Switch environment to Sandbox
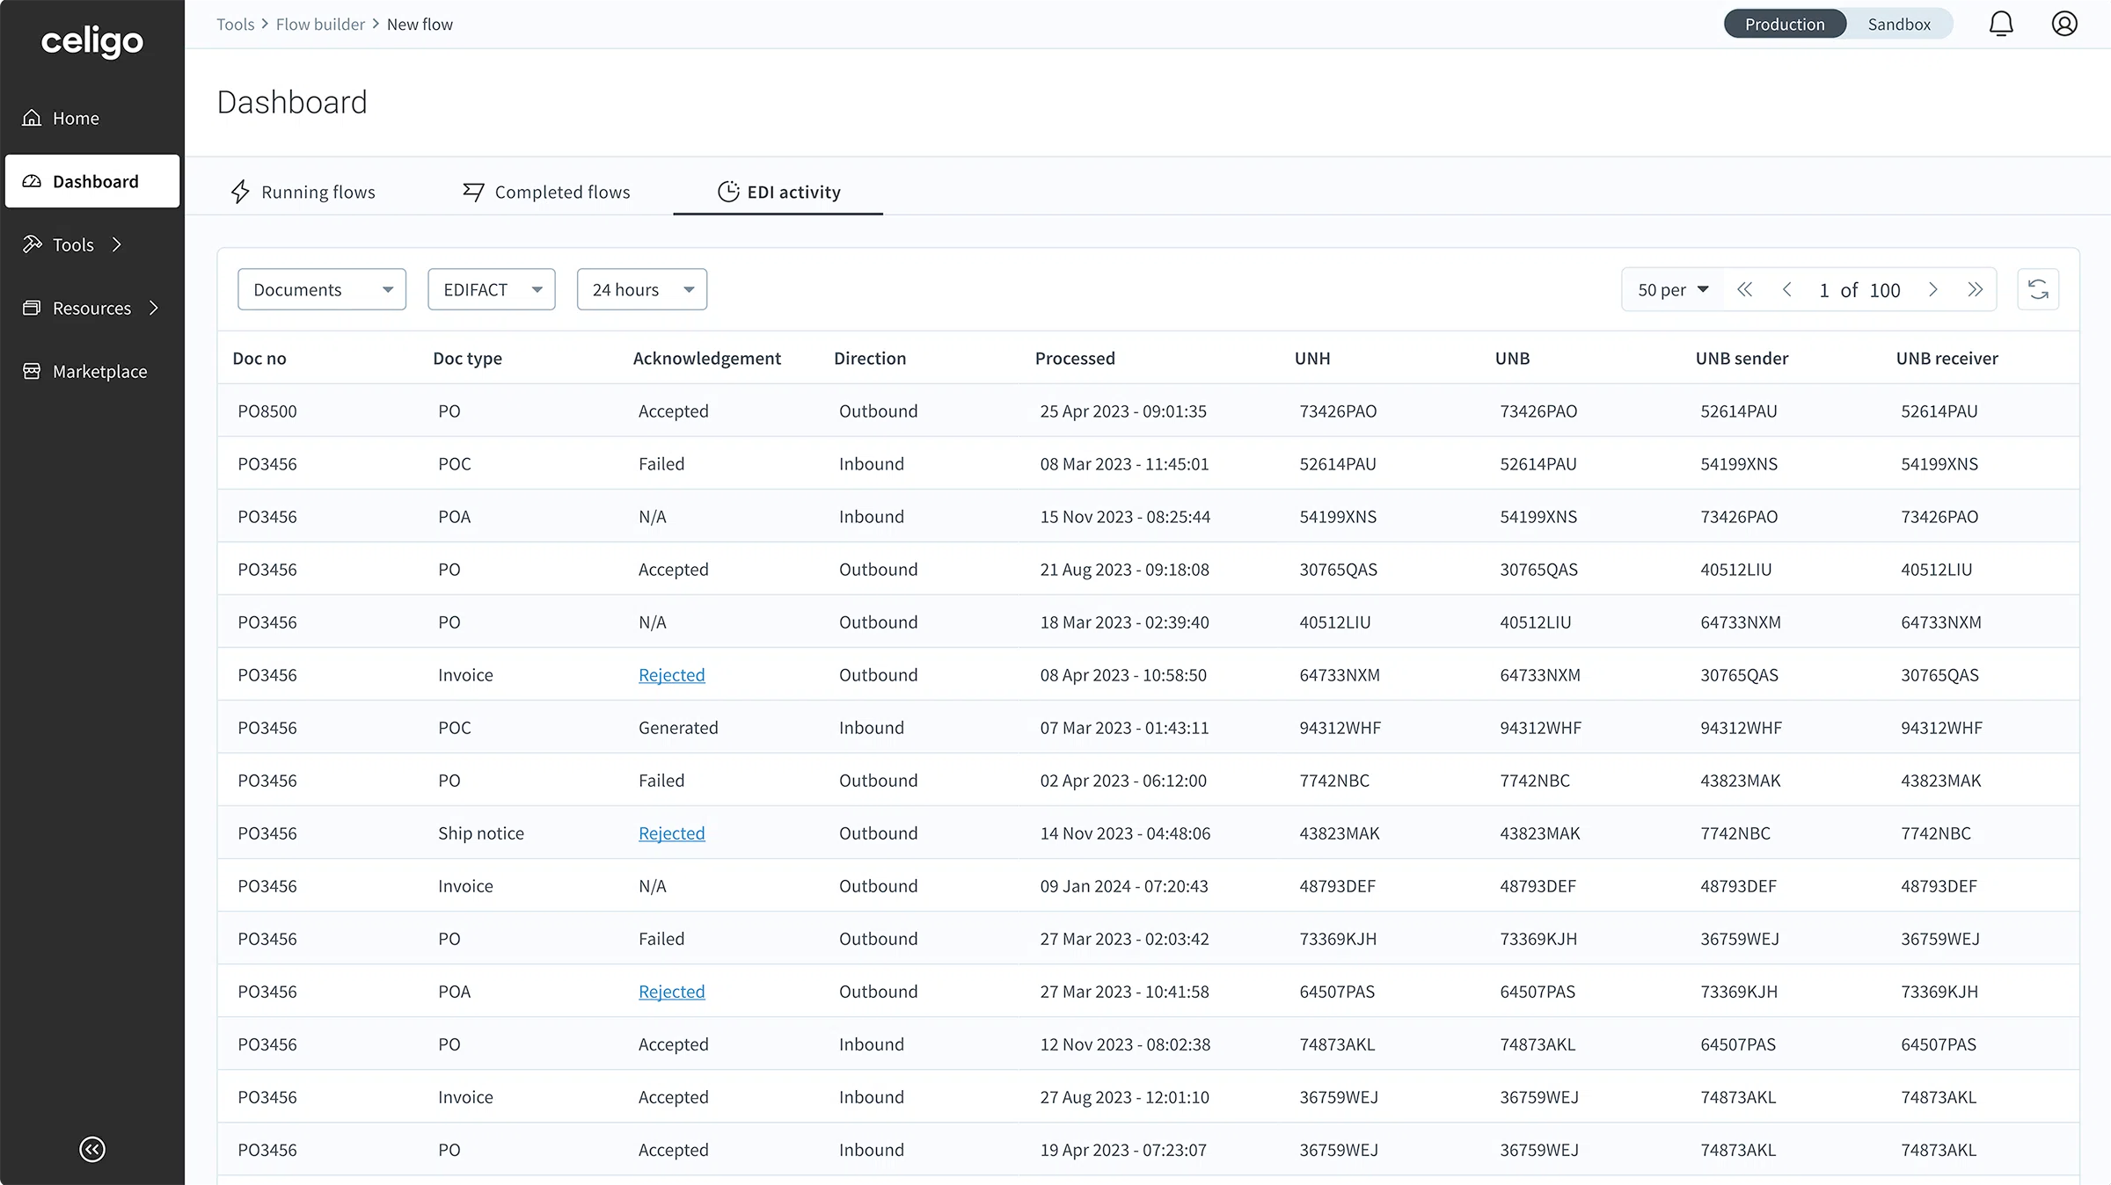The image size is (2111, 1185). tap(1898, 25)
